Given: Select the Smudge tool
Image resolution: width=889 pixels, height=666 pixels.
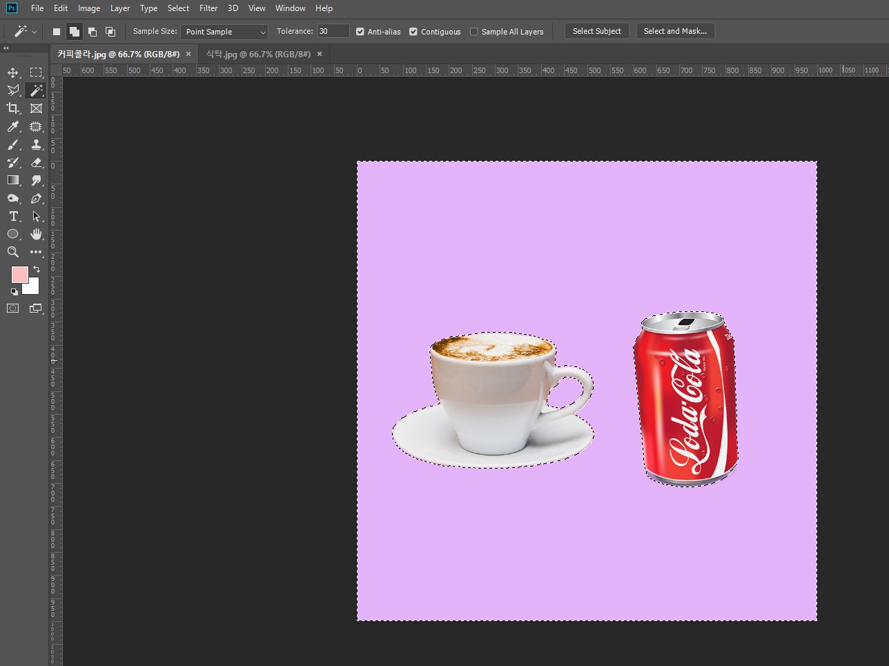Looking at the screenshot, I should (x=36, y=180).
